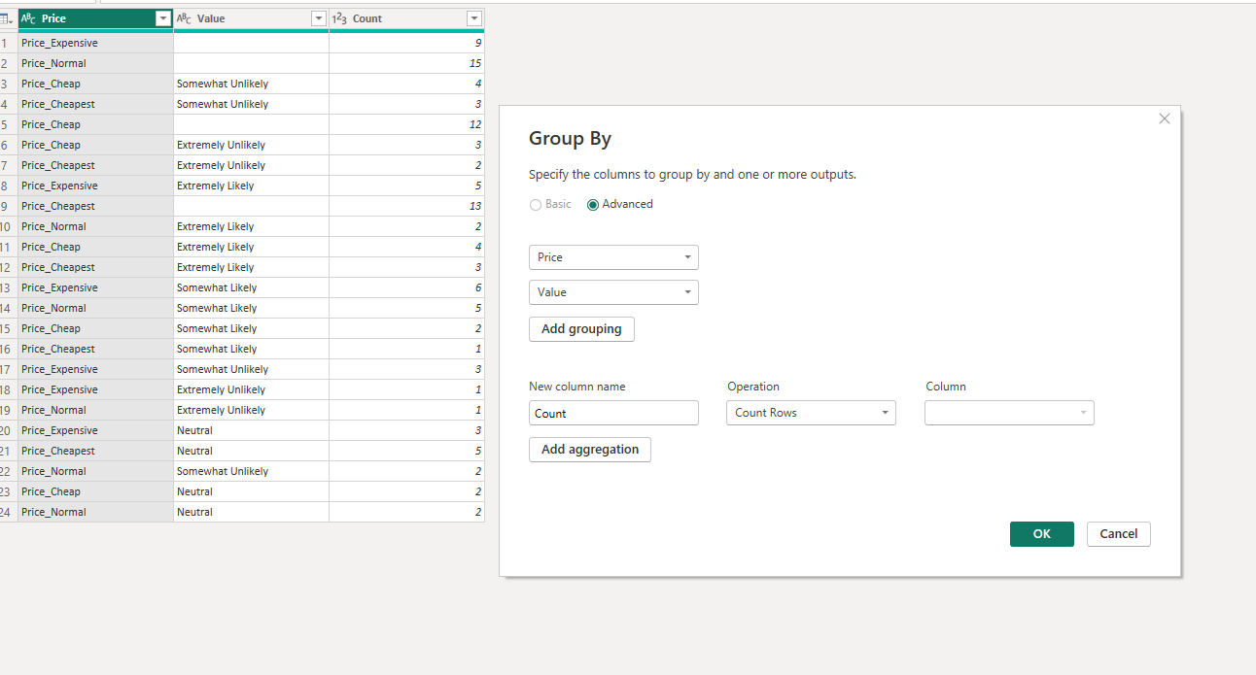Image resolution: width=1256 pixels, height=675 pixels.
Task: Click Extremely Unlikely value in row 6
Action: [x=251, y=145]
